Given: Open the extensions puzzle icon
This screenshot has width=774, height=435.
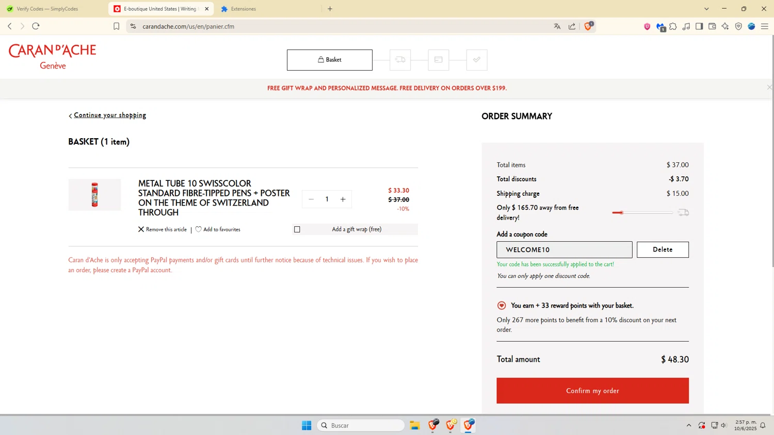Looking at the screenshot, I should pyautogui.click(x=673, y=26).
